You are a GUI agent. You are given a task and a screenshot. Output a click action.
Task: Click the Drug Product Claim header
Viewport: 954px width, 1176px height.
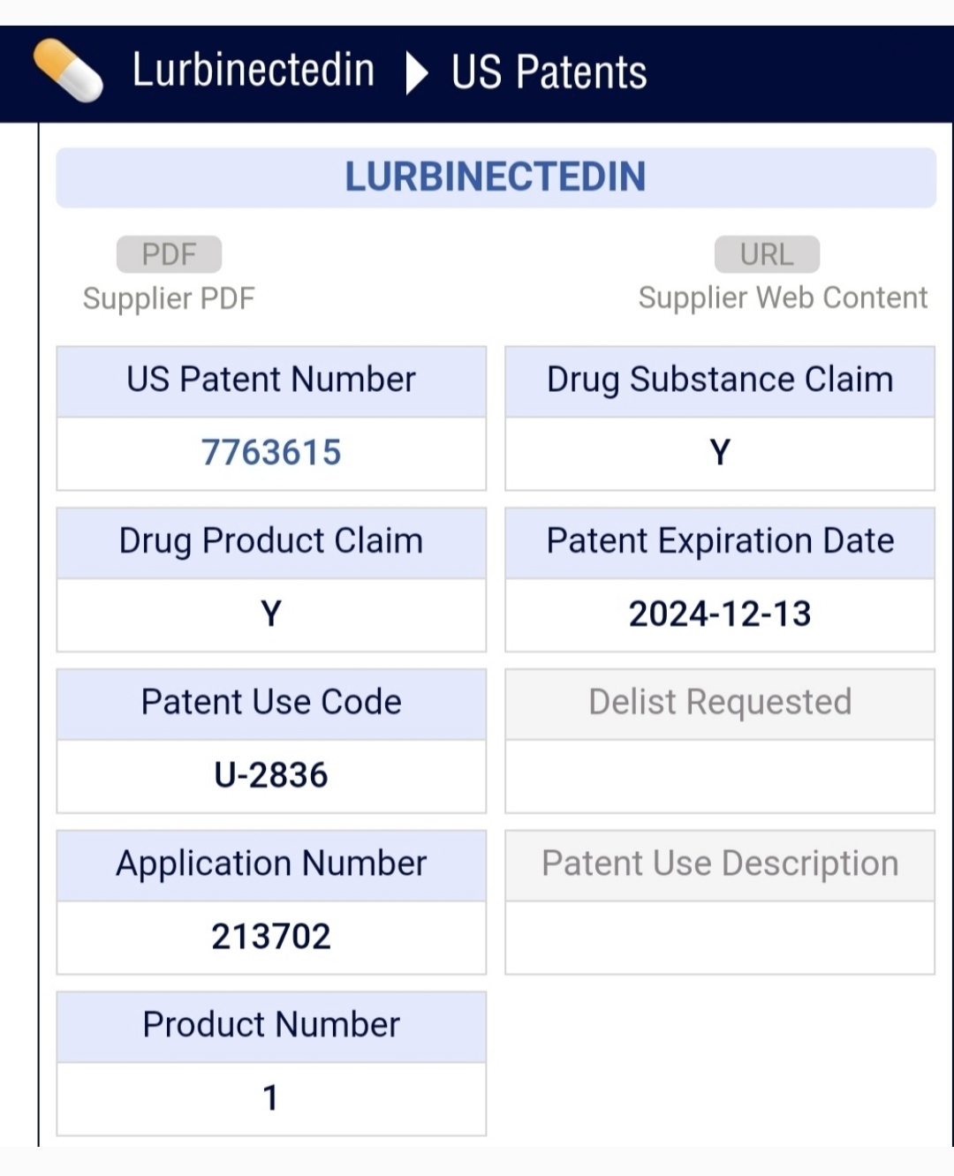tap(271, 542)
